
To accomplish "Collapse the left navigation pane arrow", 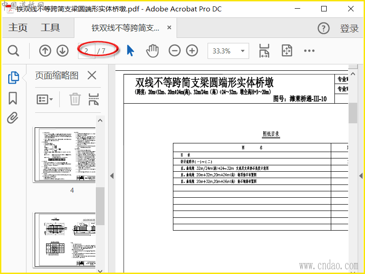I will (112, 176).
